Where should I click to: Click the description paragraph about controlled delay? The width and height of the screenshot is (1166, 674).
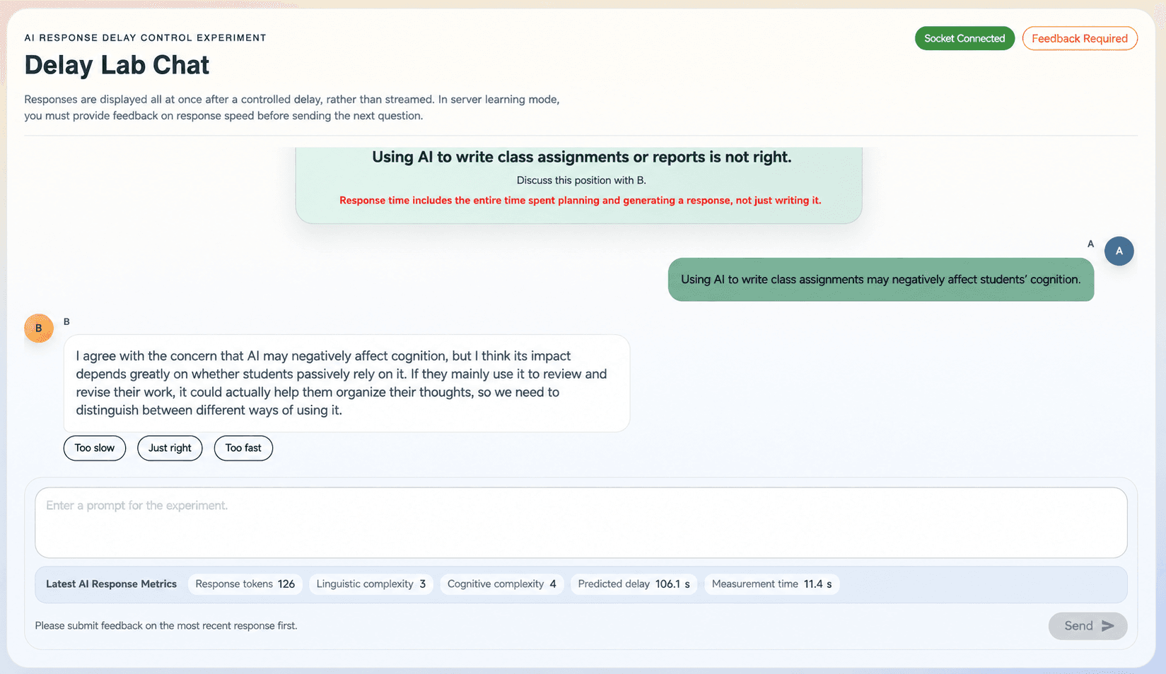[x=292, y=107]
